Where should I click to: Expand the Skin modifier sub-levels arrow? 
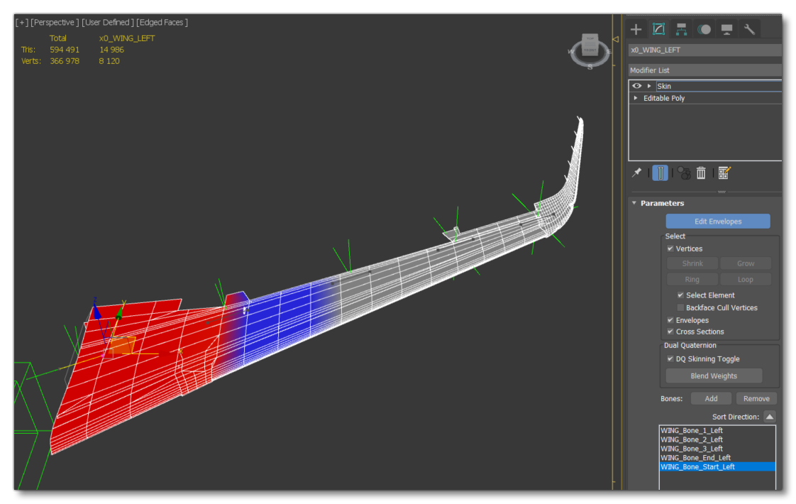649,86
